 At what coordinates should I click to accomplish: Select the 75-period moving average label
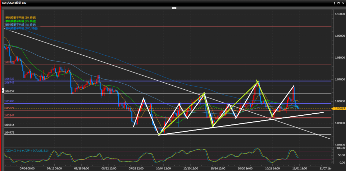point(21,25)
